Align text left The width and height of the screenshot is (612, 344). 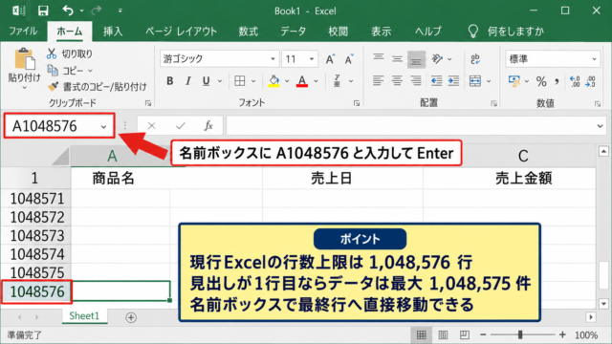(378, 81)
